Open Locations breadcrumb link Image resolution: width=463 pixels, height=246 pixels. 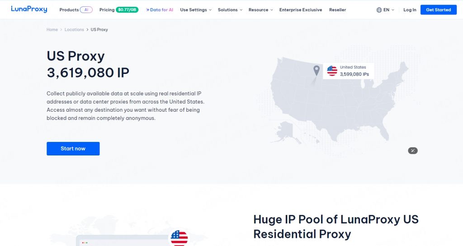[74, 29]
